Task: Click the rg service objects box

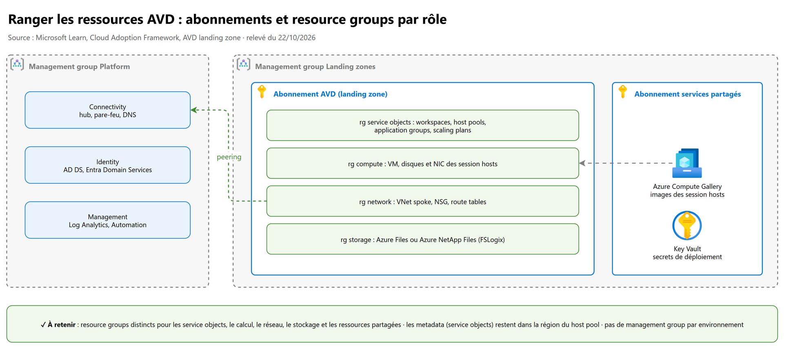Action: point(423,126)
